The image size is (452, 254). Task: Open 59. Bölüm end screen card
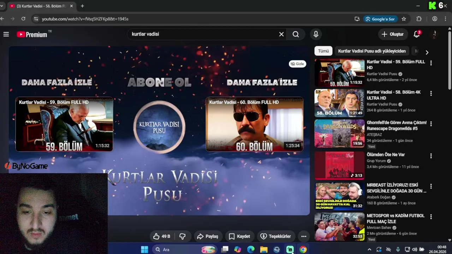[x=64, y=124]
